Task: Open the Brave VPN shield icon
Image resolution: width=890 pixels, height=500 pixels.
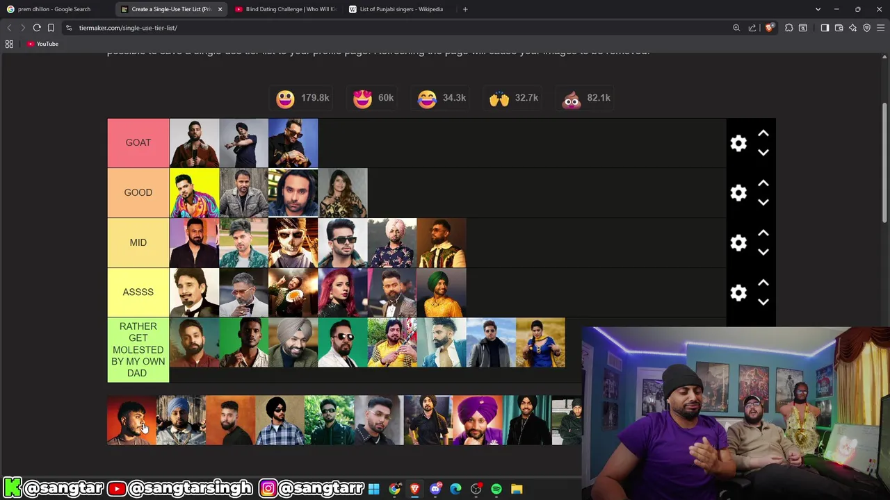Action: [x=867, y=28]
